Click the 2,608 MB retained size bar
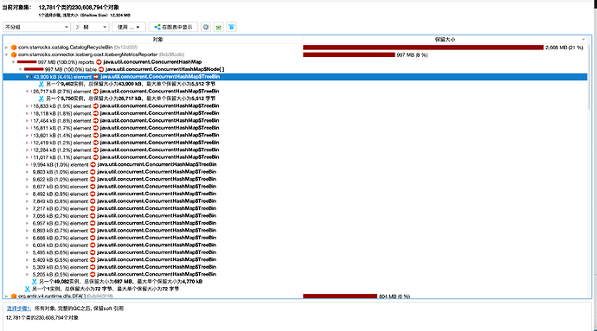This screenshot has height=331, width=597. tap(423, 48)
